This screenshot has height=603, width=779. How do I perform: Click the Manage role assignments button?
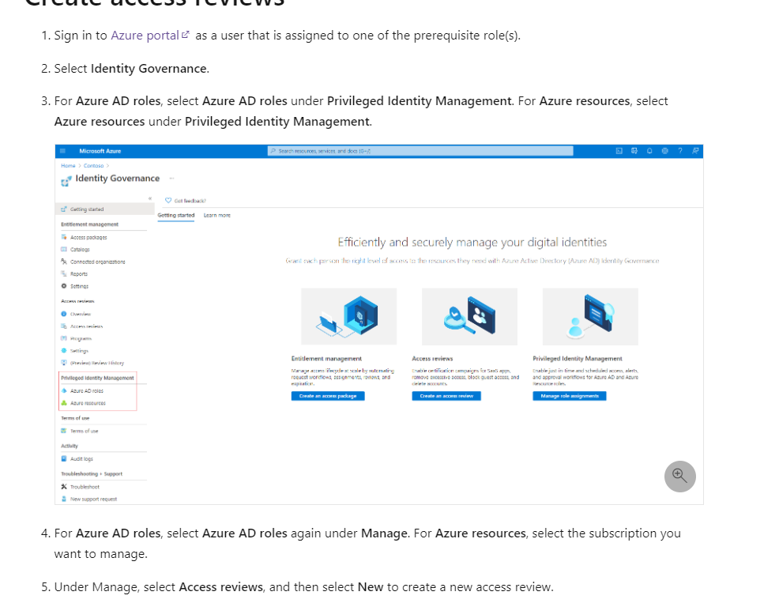tap(570, 396)
